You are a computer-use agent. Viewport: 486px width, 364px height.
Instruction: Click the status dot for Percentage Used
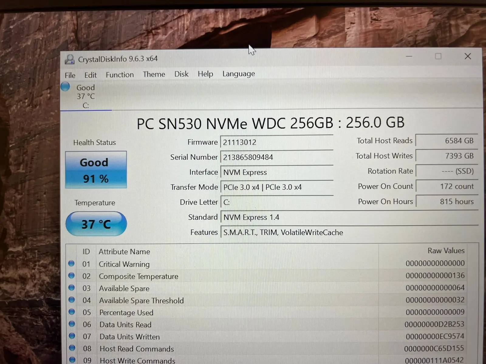pyautogui.click(x=72, y=312)
